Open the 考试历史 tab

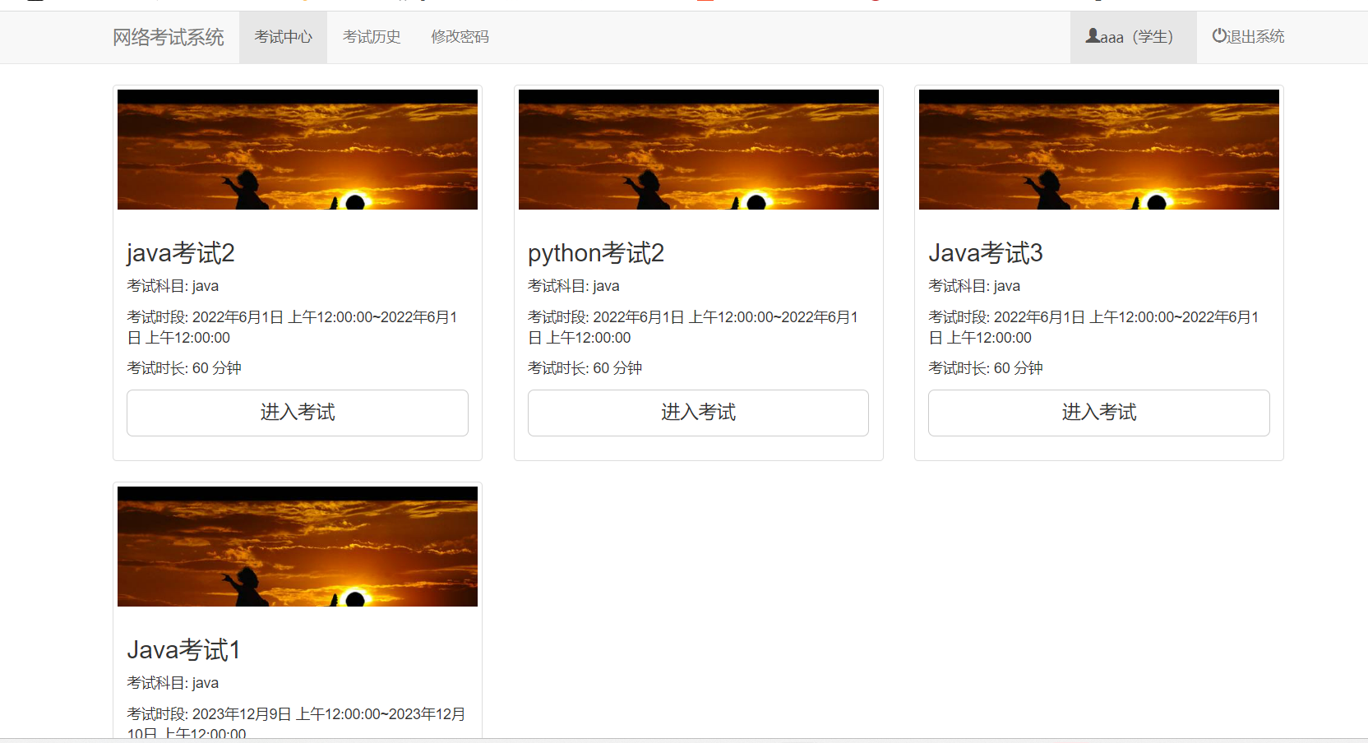point(372,37)
